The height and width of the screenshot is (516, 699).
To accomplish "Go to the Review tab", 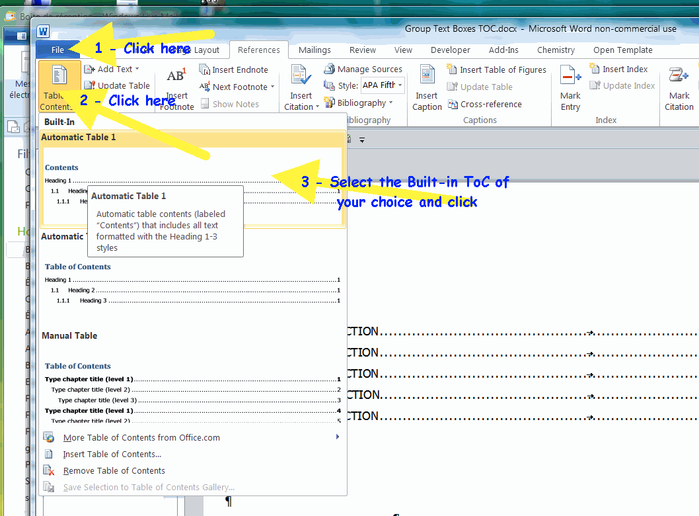I will tap(363, 50).
